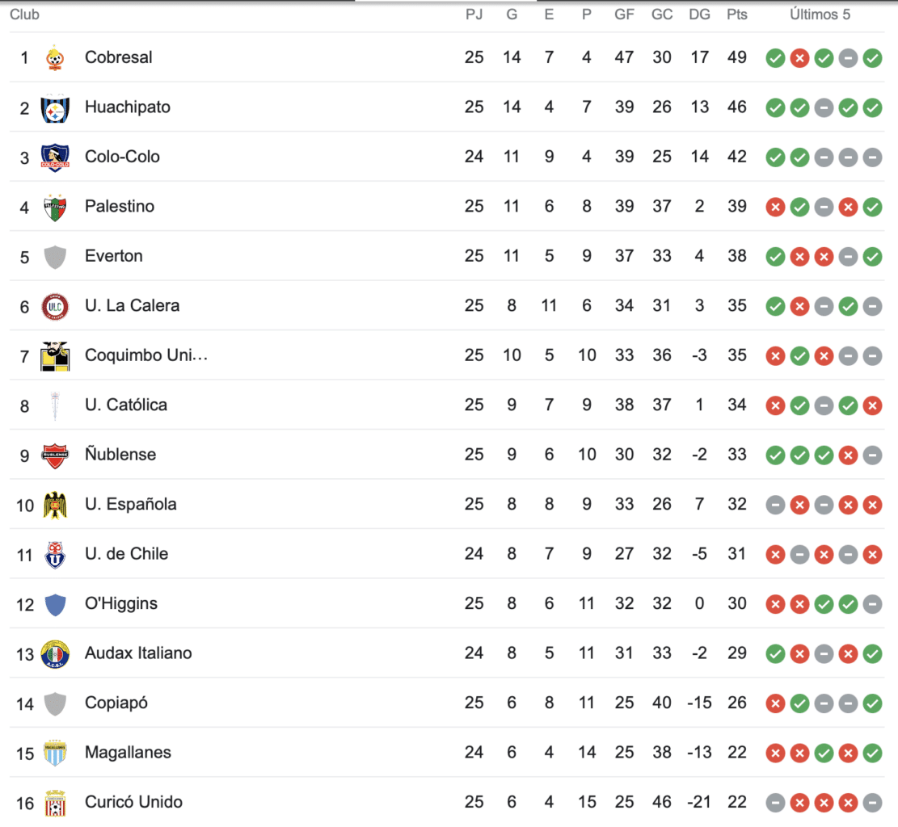Click the U. de Chile logo

click(55, 554)
